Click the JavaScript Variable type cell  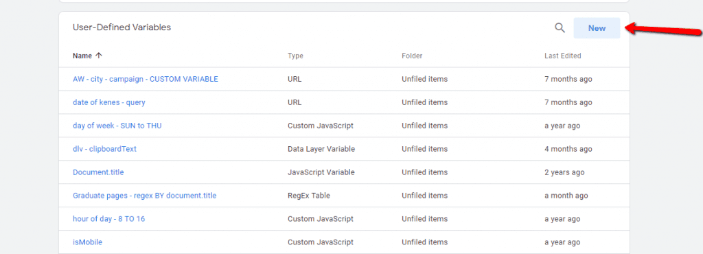[x=321, y=172]
